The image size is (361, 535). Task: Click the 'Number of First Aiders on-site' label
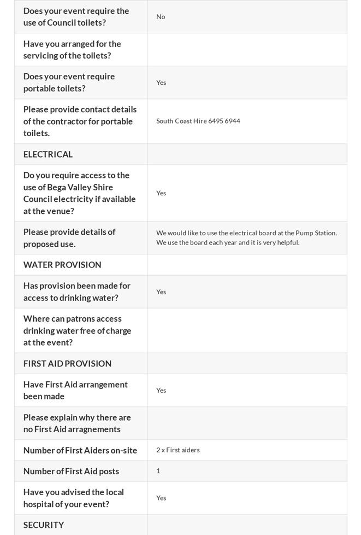tap(80, 450)
